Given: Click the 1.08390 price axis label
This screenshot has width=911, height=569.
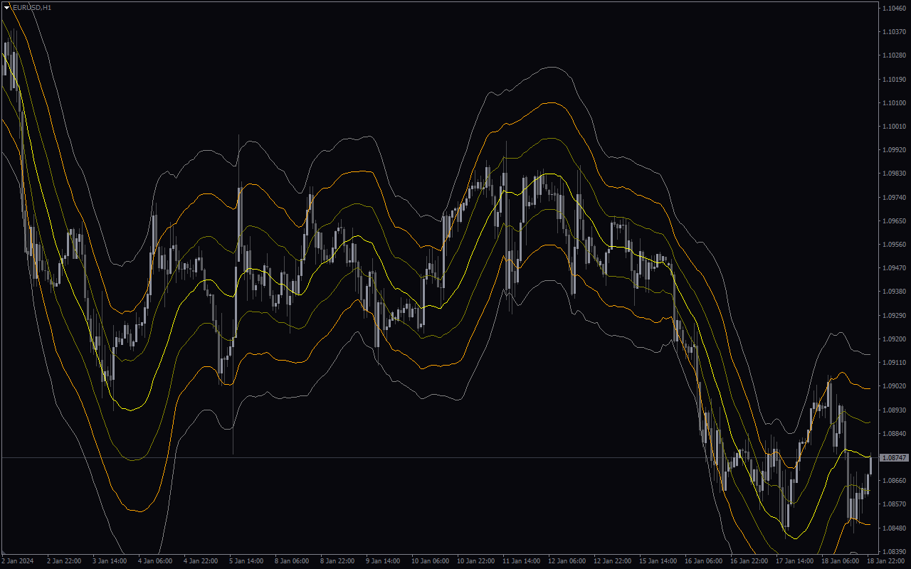Looking at the screenshot, I should coord(894,552).
